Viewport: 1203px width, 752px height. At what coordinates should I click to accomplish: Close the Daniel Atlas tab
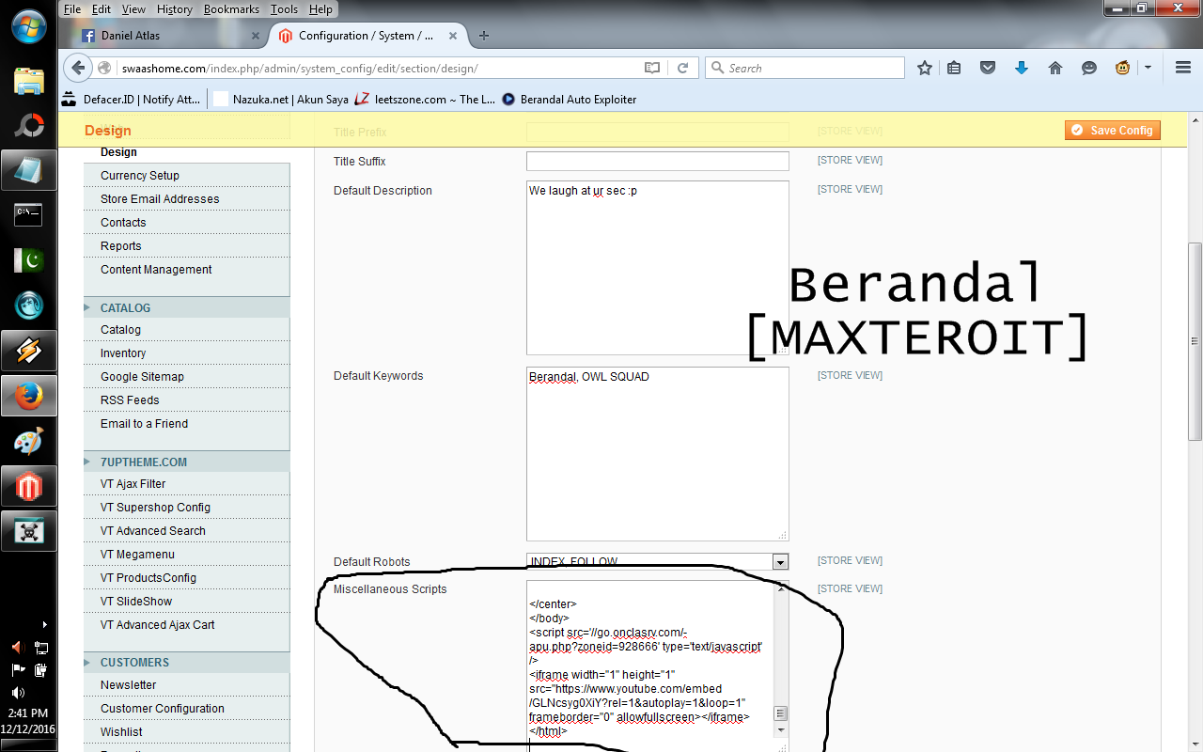click(255, 36)
